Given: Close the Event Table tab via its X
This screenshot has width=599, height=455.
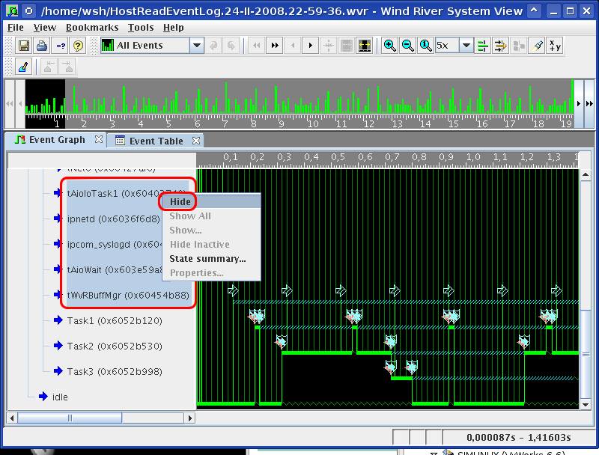Looking at the screenshot, I should (x=196, y=141).
